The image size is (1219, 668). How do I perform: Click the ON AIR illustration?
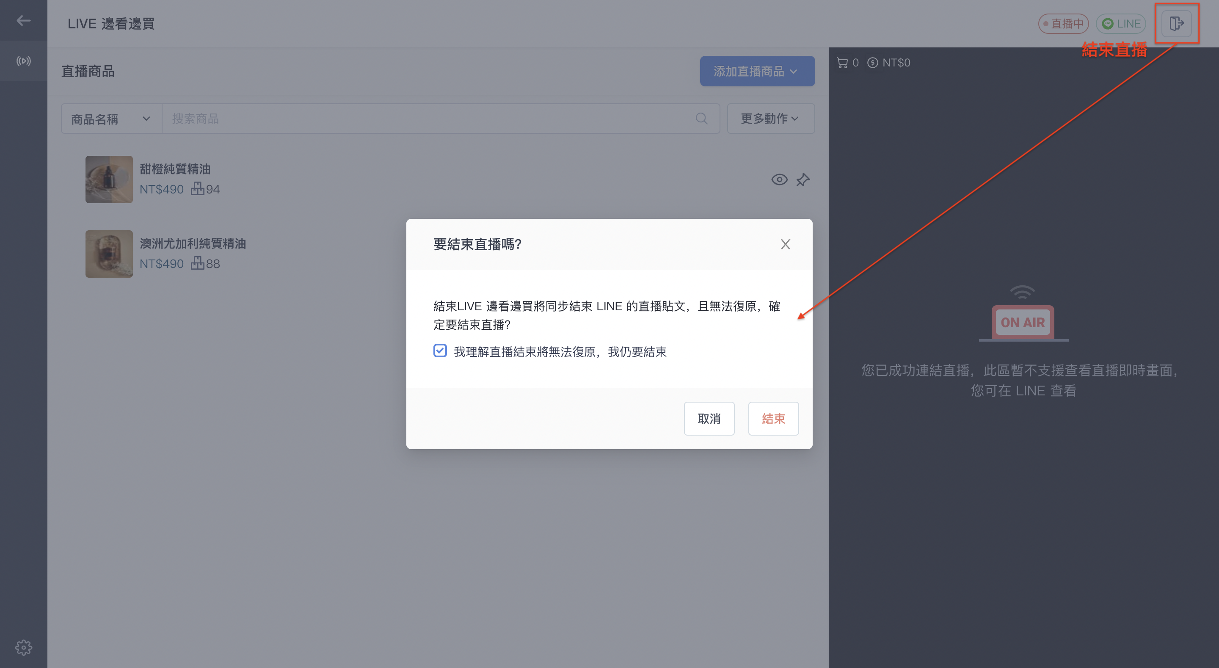click(1023, 313)
